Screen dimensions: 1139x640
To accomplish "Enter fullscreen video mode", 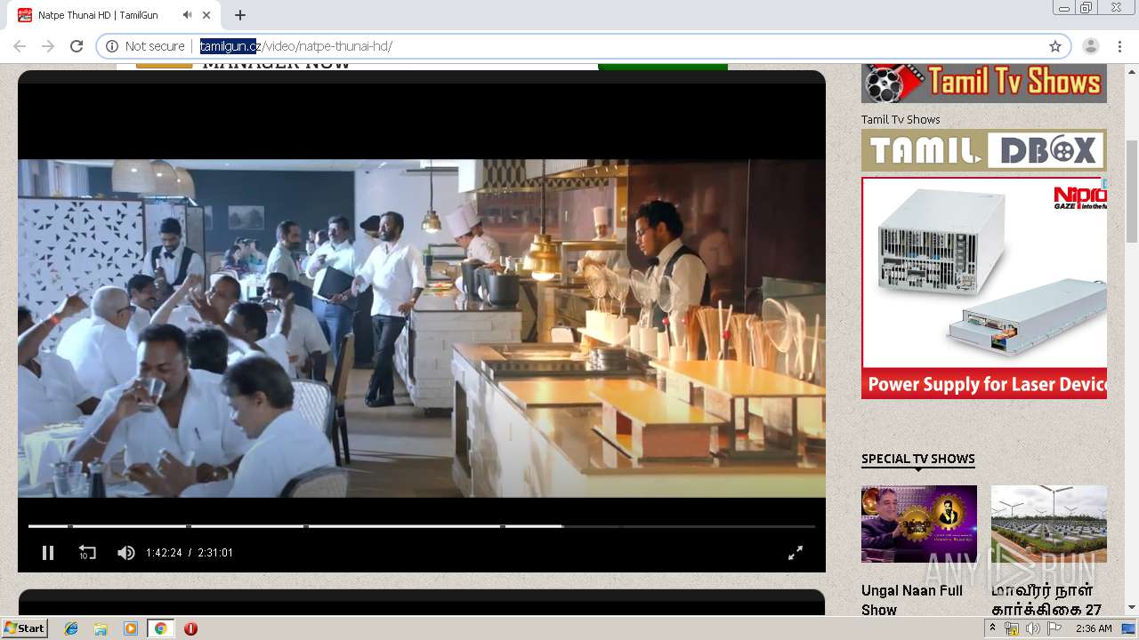I will [796, 553].
